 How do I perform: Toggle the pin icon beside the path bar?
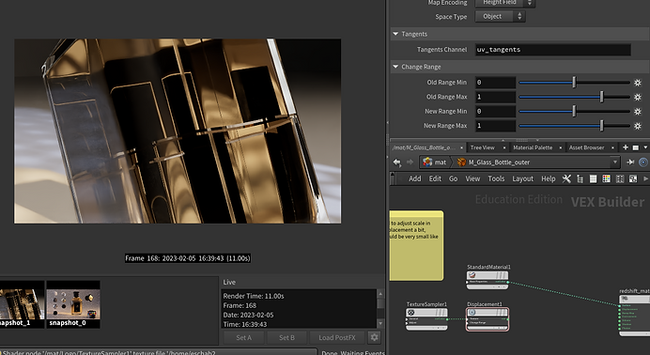[630, 162]
